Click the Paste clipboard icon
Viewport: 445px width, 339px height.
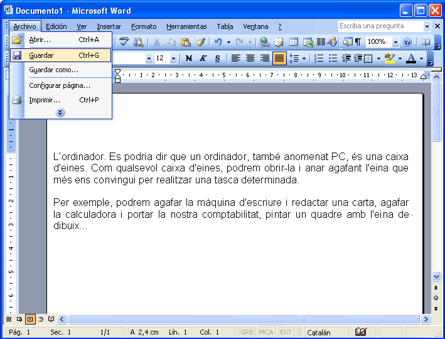[186, 42]
